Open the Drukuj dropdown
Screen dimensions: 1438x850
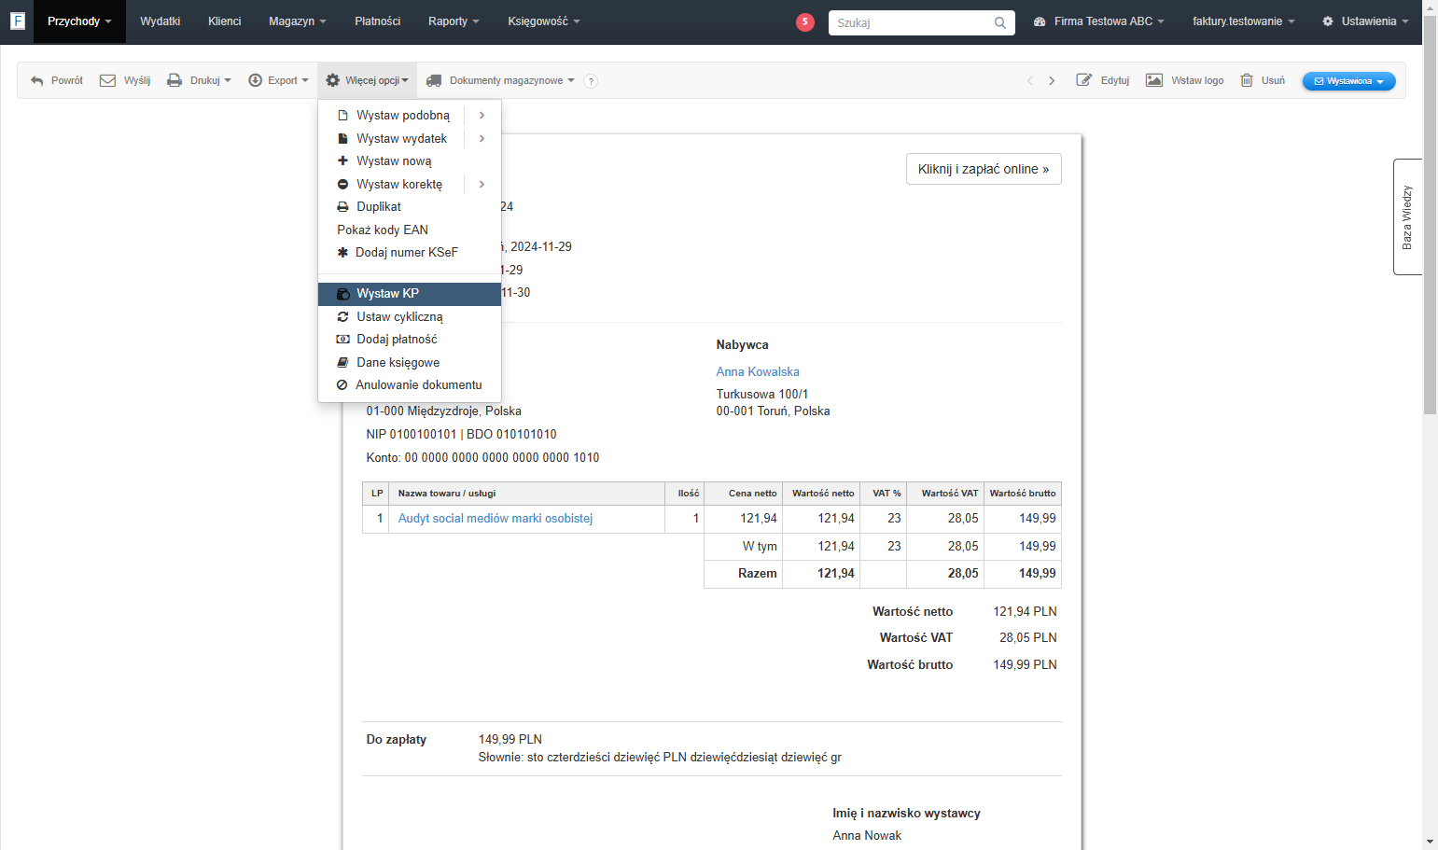tap(199, 81)
